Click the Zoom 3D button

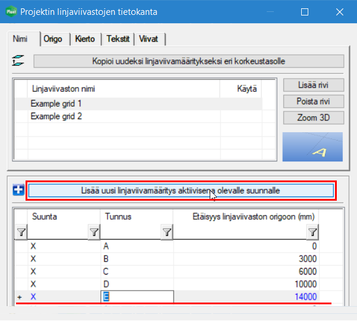point(313,118)
